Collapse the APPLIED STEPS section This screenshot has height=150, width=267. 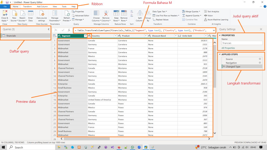click(220, 54)
